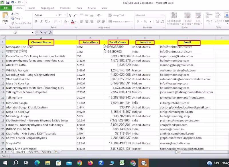Increase the font size with Grow Font
Image resolution: width=229 pixels, height=167 pixels.
point(70,15)
